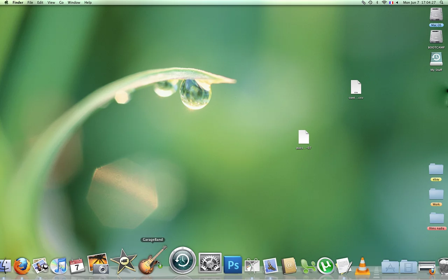Image resolution: width=448 pixels, height=280 pixels.
Task: Select the cont…csv file on desktop
Action: 356,87
